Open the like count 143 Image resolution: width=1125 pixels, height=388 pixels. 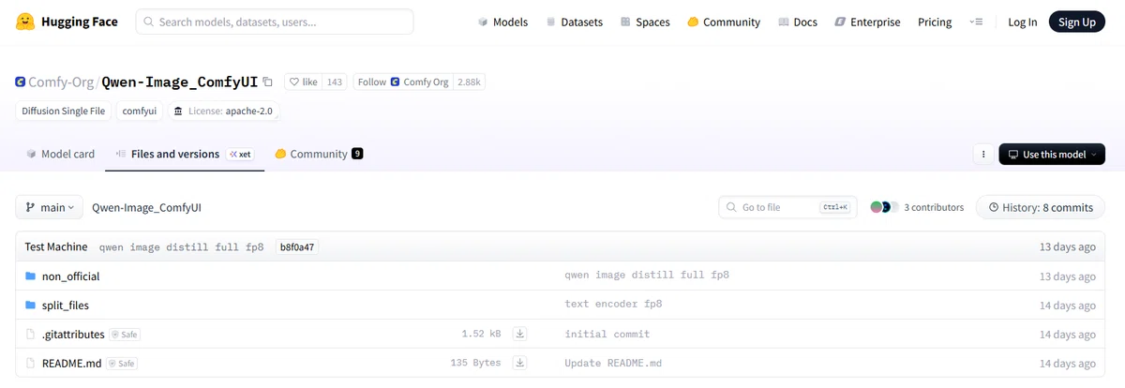335,82
